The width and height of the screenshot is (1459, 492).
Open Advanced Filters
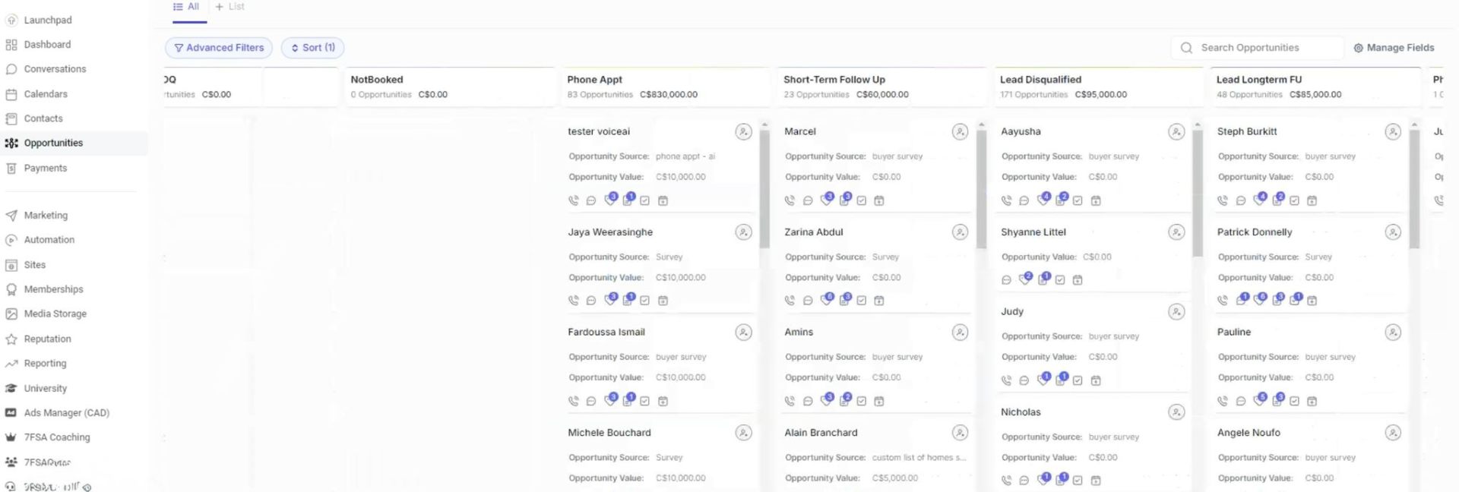[220, 48]
